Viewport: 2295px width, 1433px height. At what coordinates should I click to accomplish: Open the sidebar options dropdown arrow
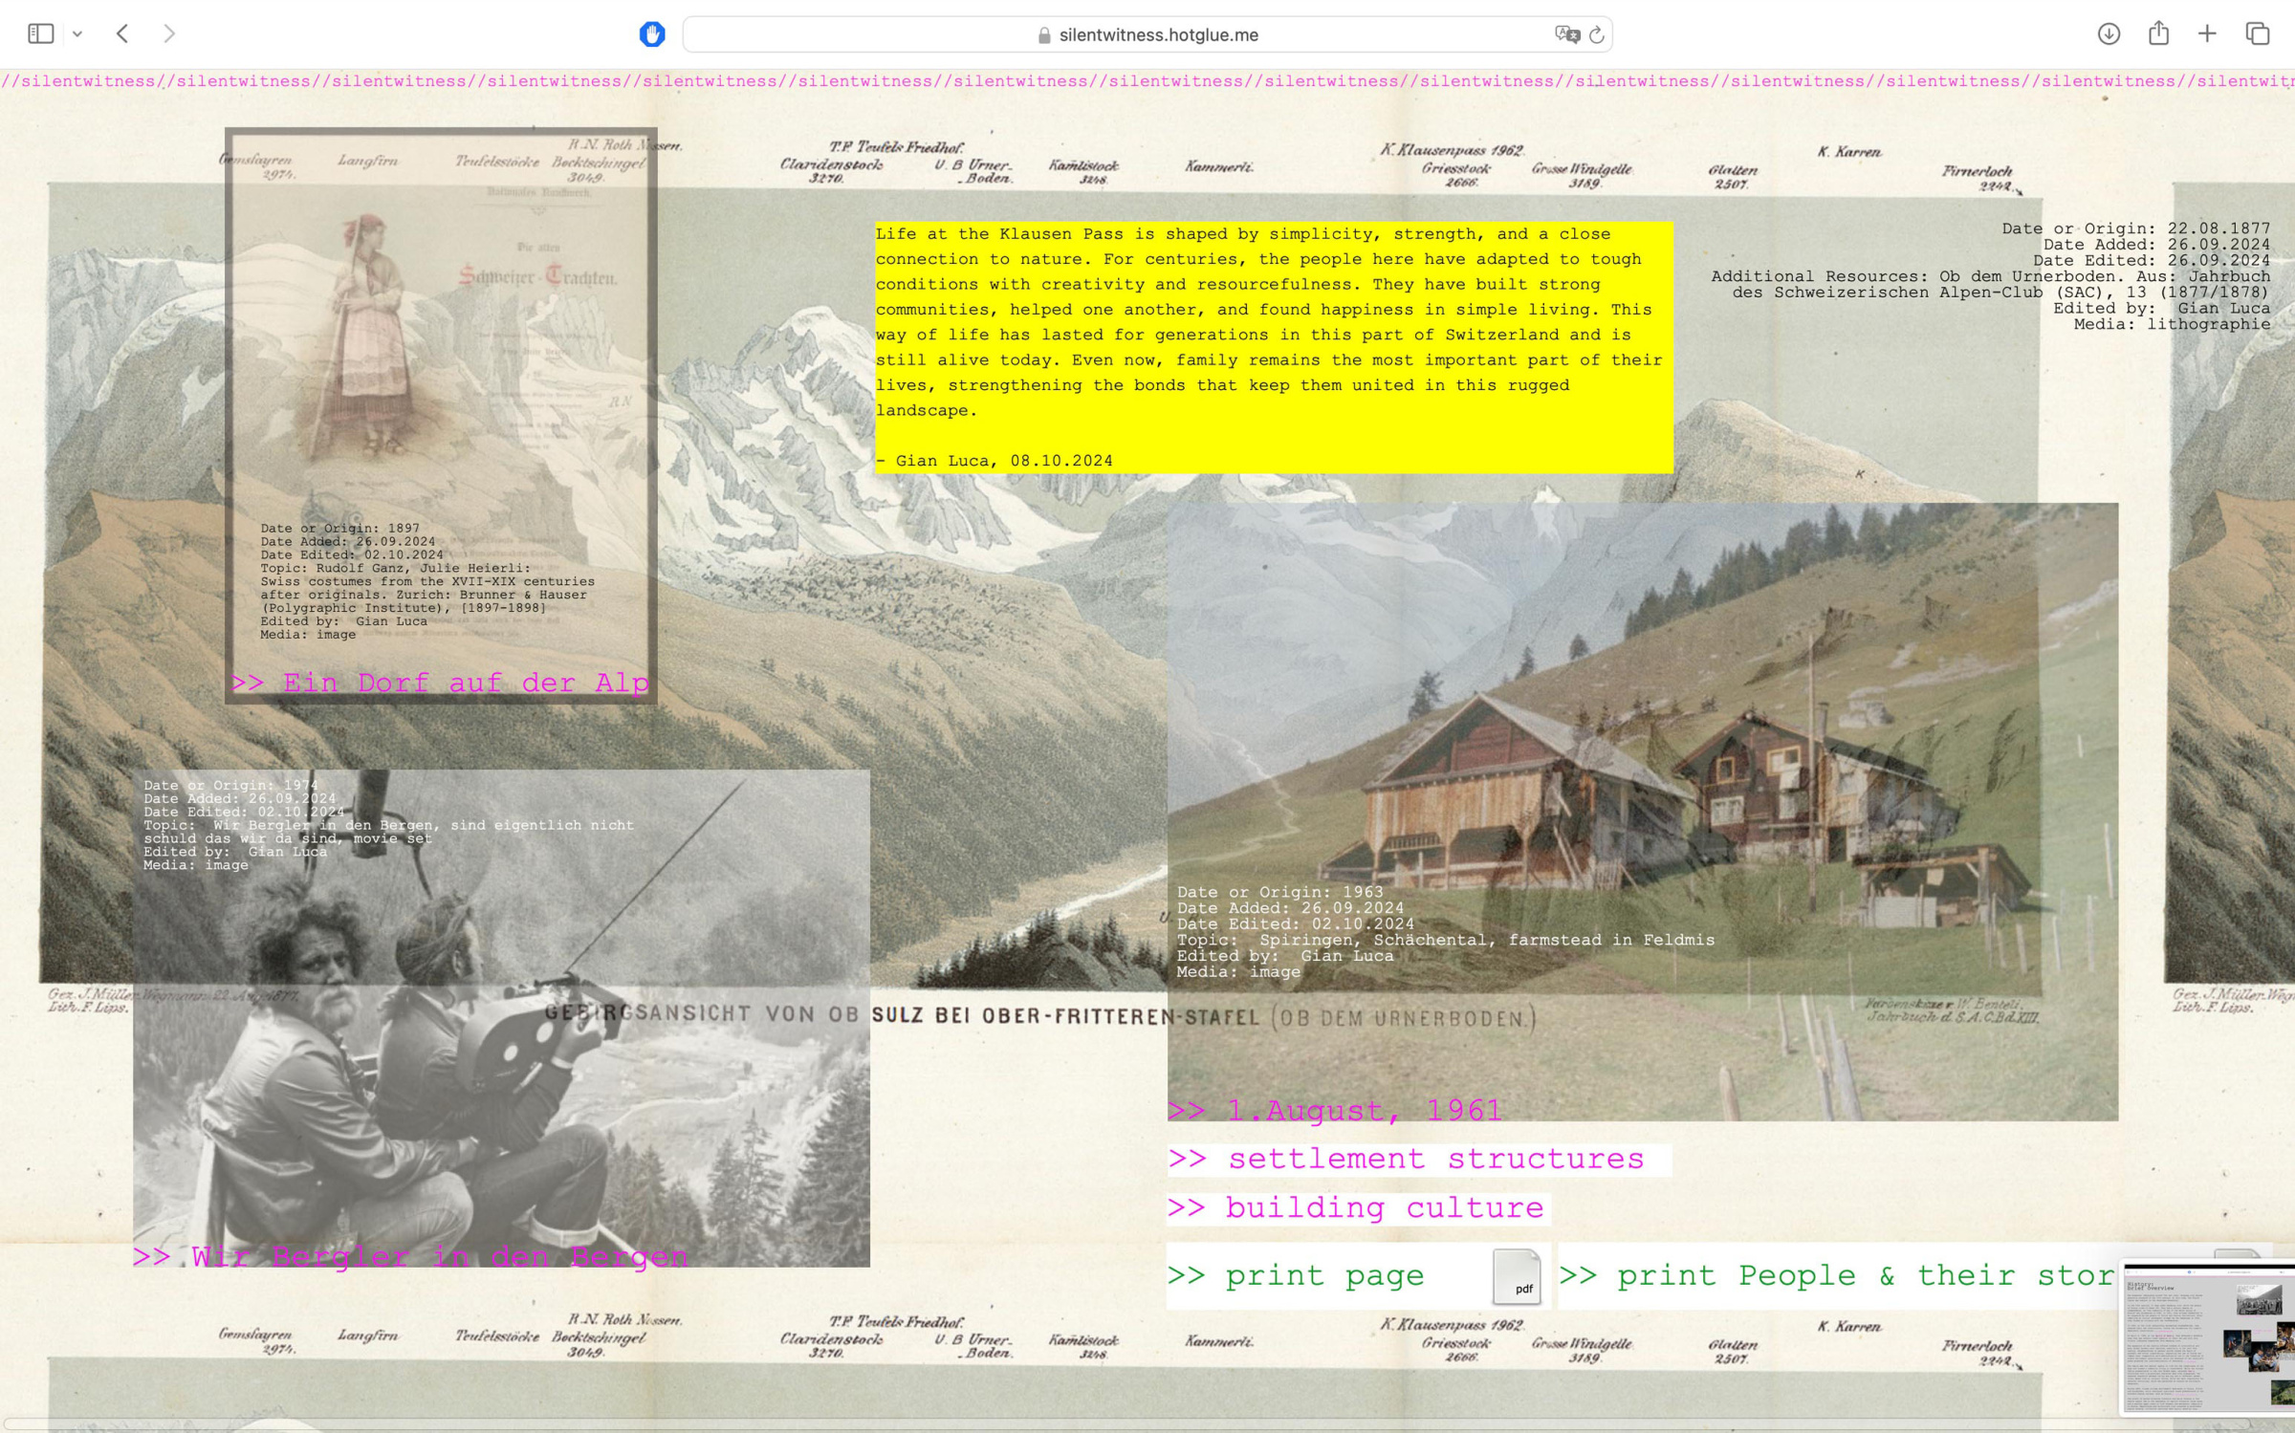[x=77, y=34]
